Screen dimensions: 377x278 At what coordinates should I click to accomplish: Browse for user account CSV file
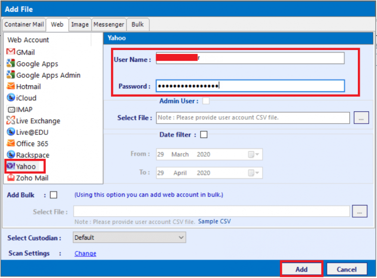coord(361,118)
